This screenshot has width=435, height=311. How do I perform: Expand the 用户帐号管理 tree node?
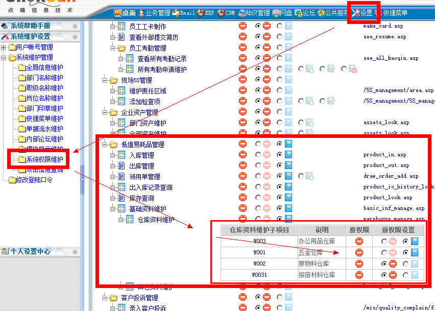coord(4,47)
